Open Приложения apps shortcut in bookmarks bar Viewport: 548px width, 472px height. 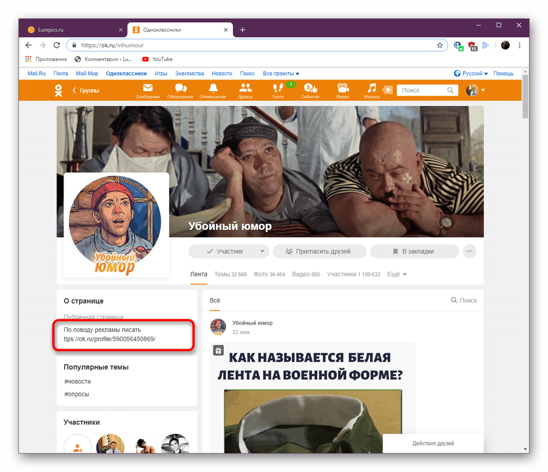[46, 59]
